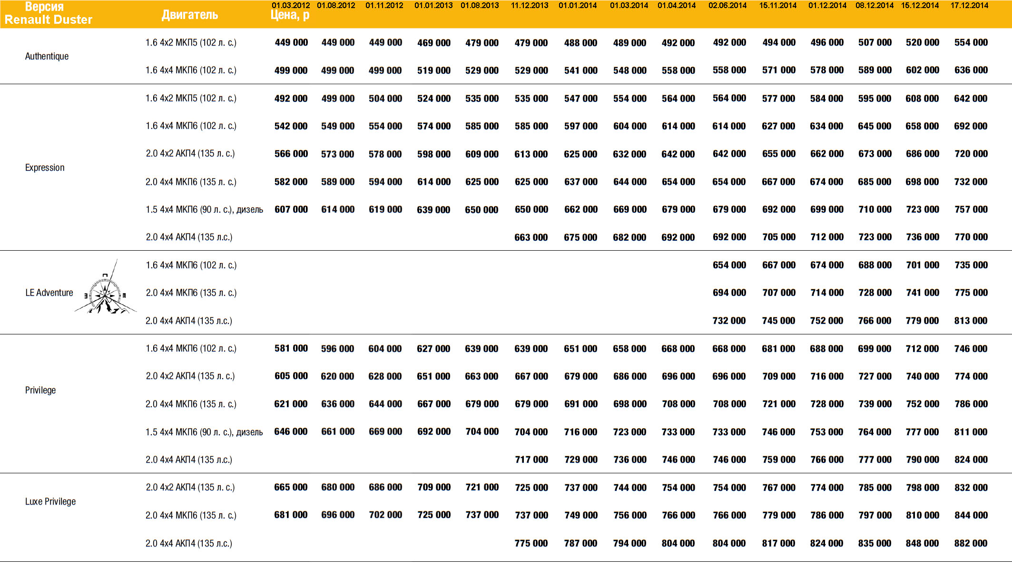Click price cell 786 000 in Privilege row
The width and height of the screenshot is (1012, 577).
click(971, 404)
